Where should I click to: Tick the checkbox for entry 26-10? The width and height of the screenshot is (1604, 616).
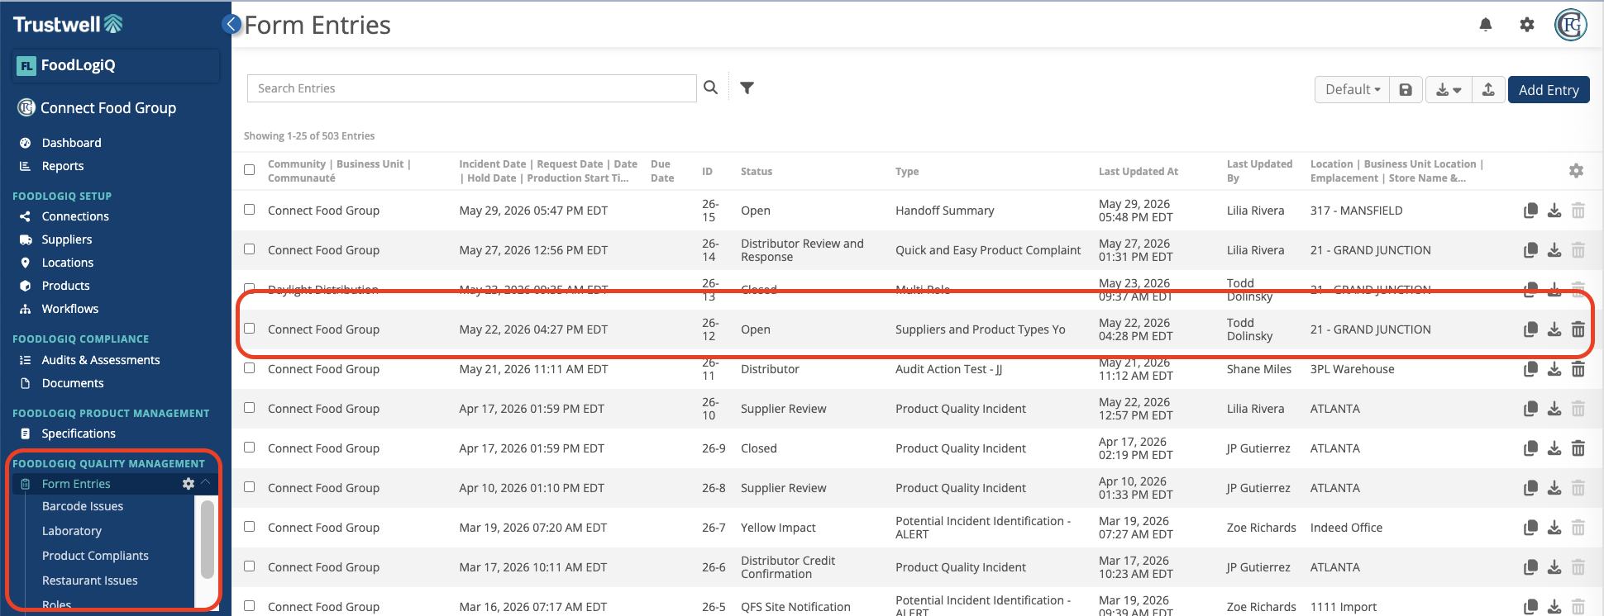click(249, 408)
